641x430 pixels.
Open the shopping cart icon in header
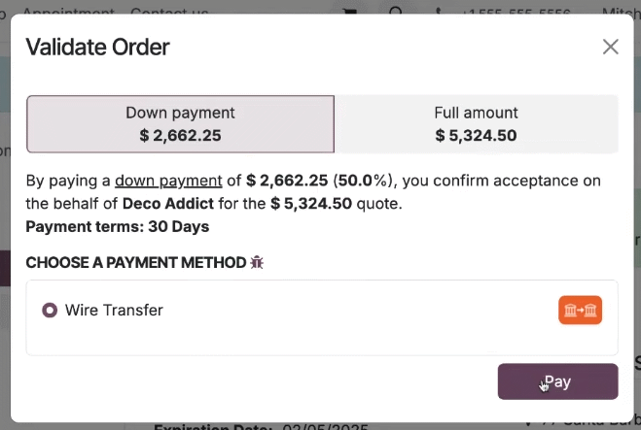tap(350, 11)
